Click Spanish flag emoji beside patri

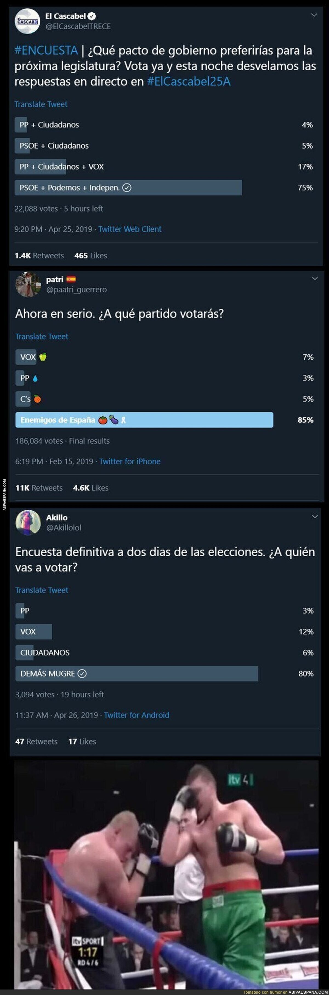tap(71, 279)
